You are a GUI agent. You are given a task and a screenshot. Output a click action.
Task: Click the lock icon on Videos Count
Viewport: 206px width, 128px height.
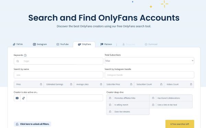tap(191, 84)
